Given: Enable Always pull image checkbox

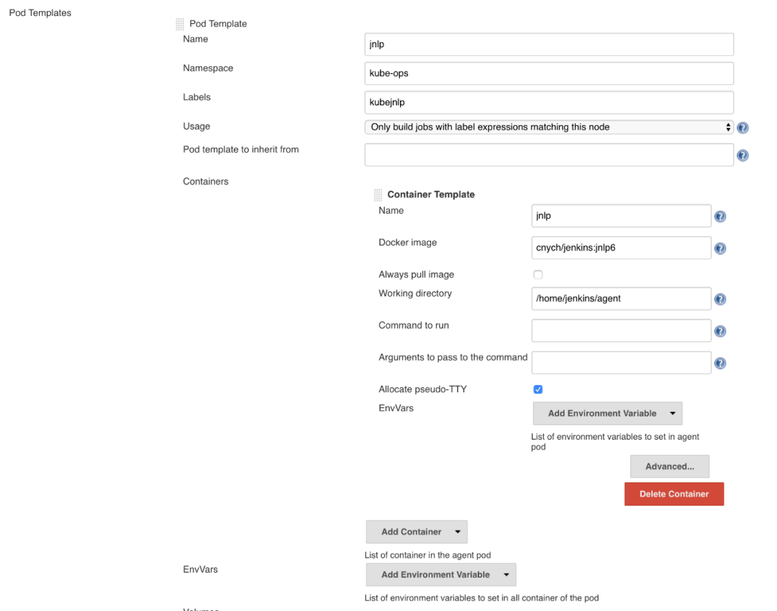Looking at the screenshot, I should [x=537, y=275].
